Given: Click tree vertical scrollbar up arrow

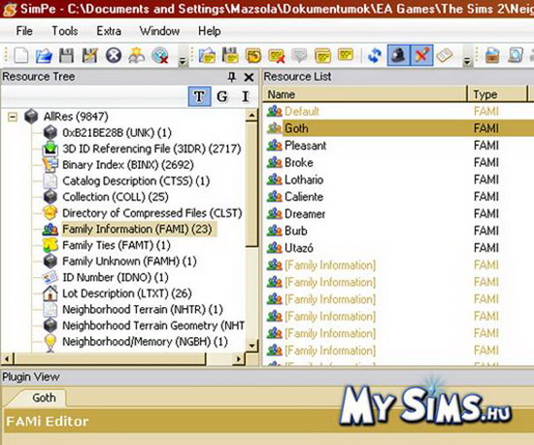Looking at the screenshot, I should coord(251,116).
